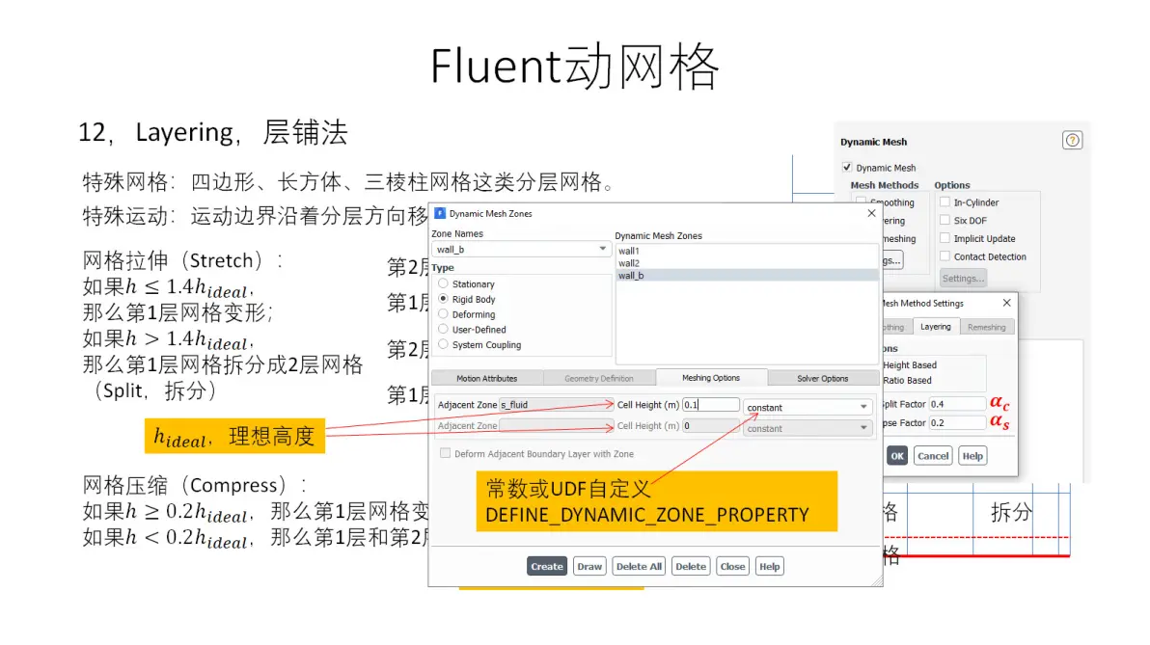
Task: Select the Ratio Based option
Action: (907, 381)
